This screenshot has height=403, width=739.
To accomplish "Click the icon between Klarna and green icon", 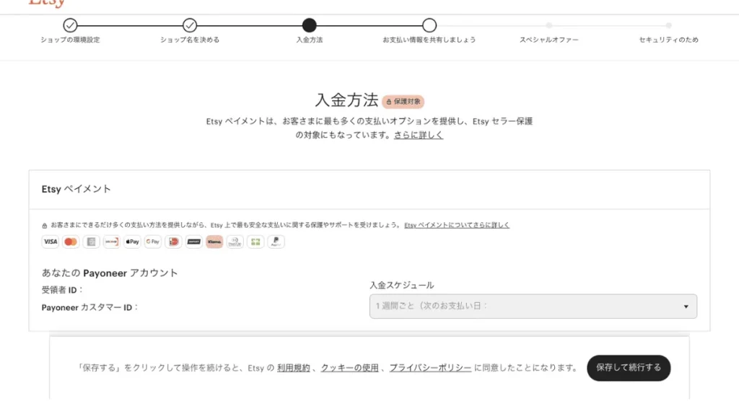I will tap(235, 242).
